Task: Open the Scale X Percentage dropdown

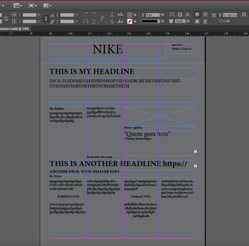Action: (x=39, y=15)
